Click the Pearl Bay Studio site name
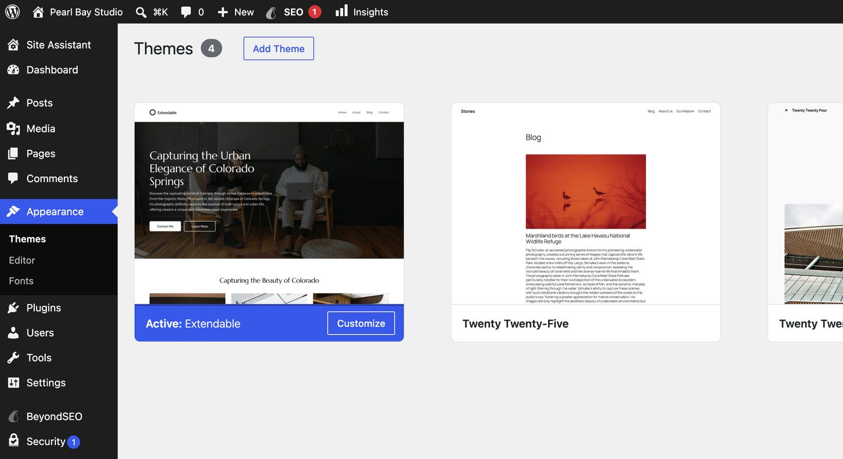 [86, 12]
